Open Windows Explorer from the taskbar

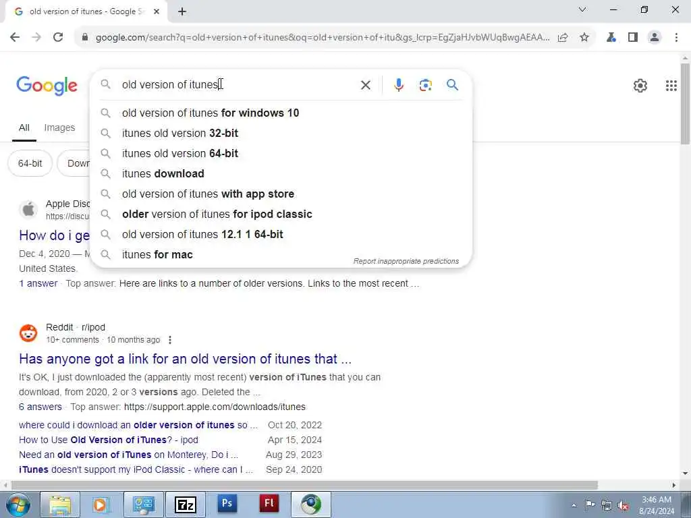(x=60, y=505)
